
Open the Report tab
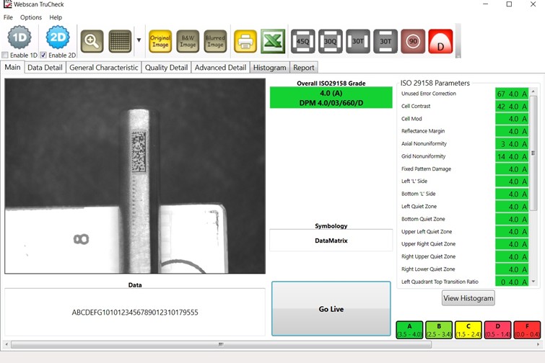[x=303, y=68]
